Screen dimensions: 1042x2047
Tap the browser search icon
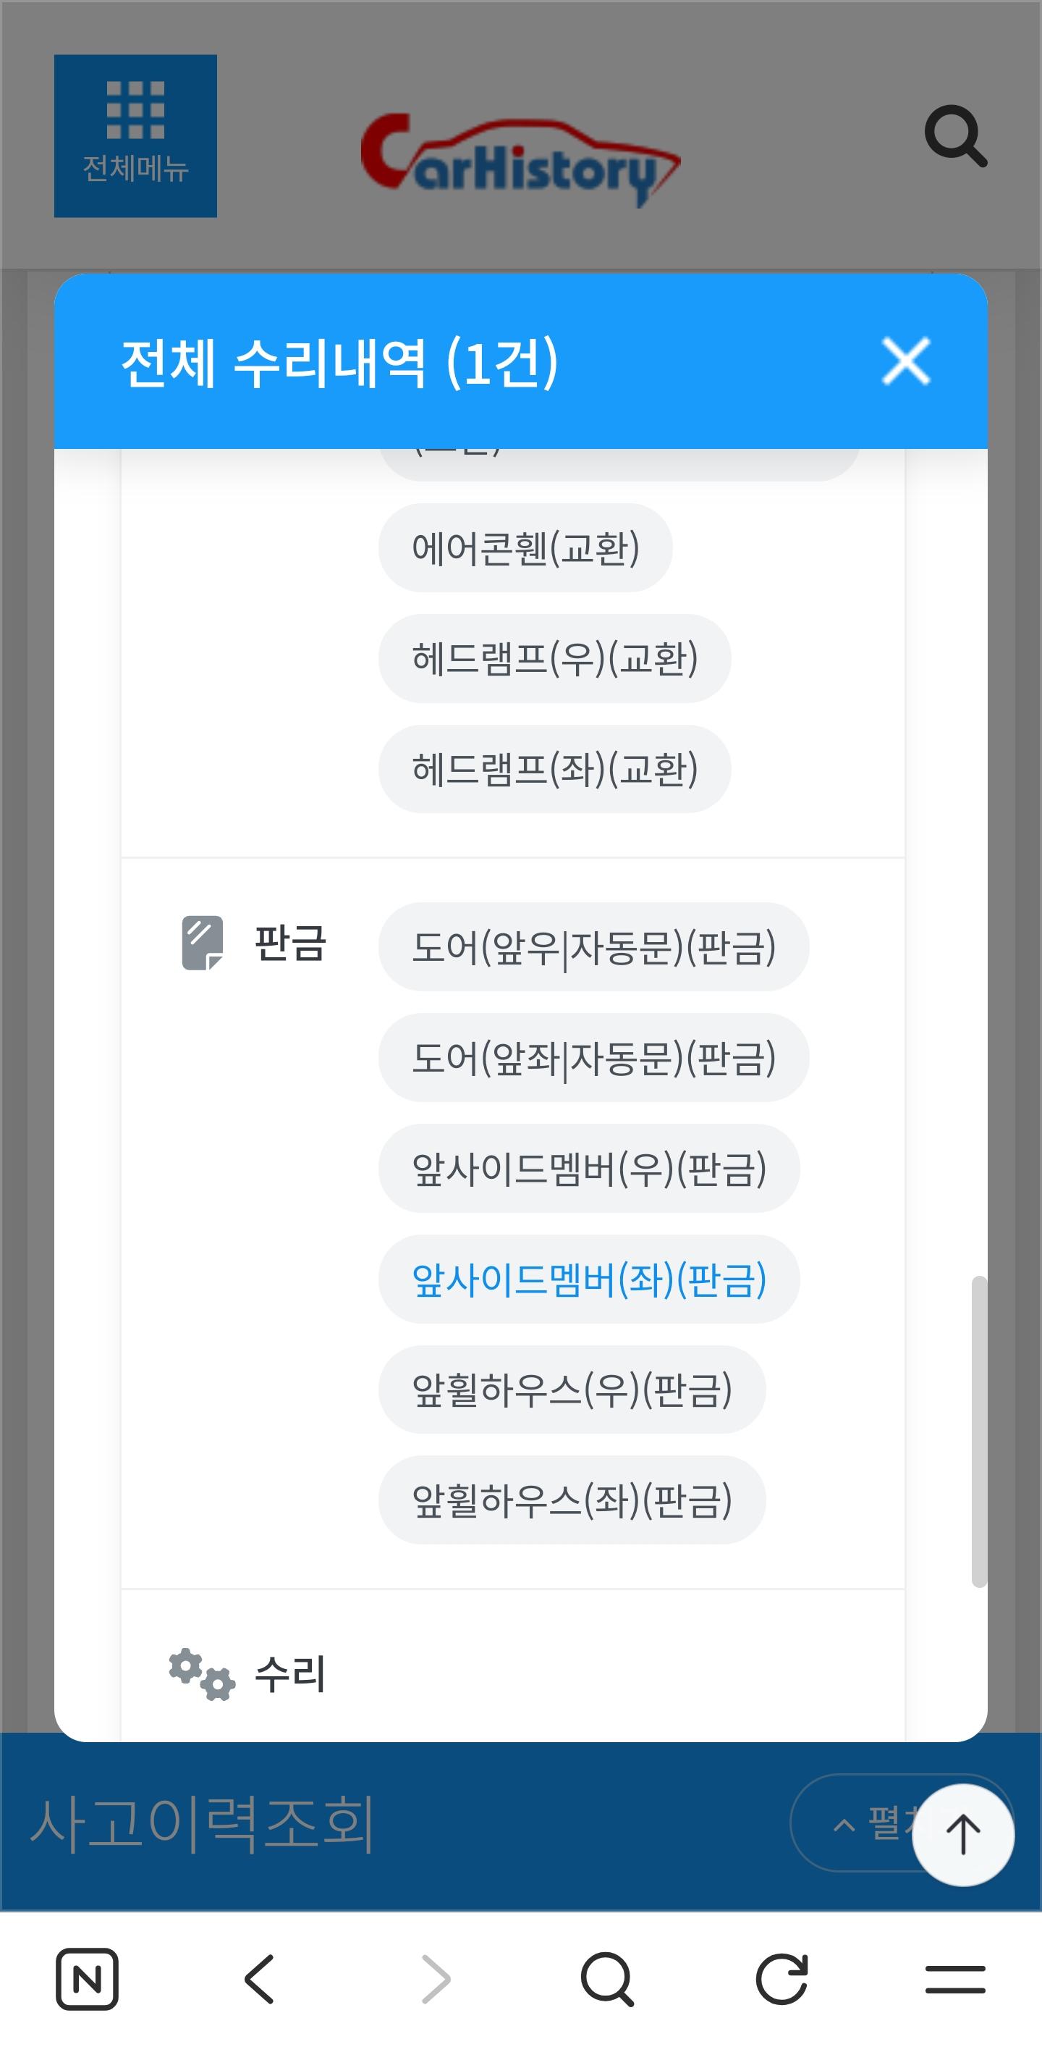[x=608, y=1978]
